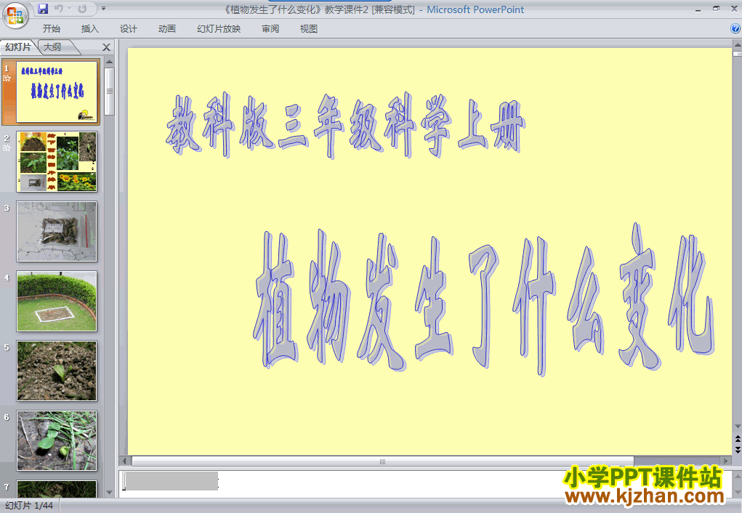
Task: Select slide 6 seedling thumbnail
Action: coord(56,440)
